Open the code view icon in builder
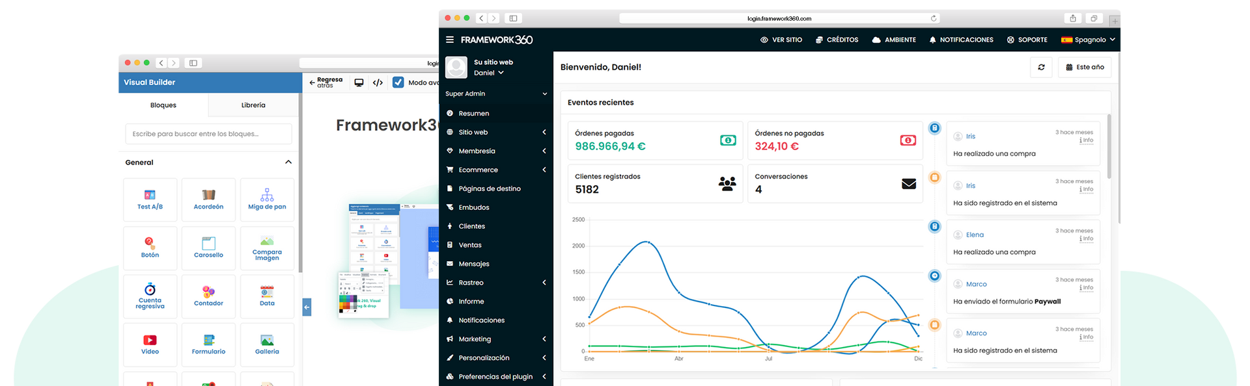Image resolution: width=1250 pixels, height=386 pixels. click(x=378, y=83)
